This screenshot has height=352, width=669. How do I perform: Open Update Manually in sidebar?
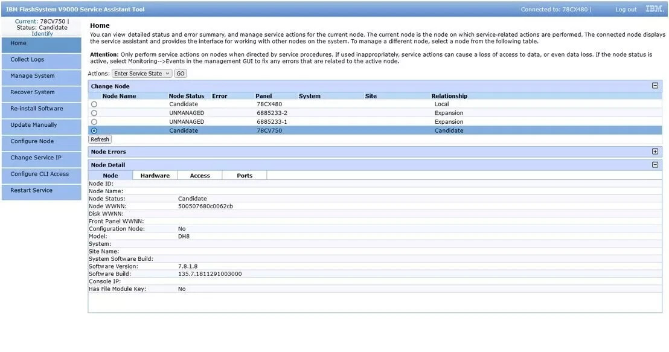[x=42, y=126]
